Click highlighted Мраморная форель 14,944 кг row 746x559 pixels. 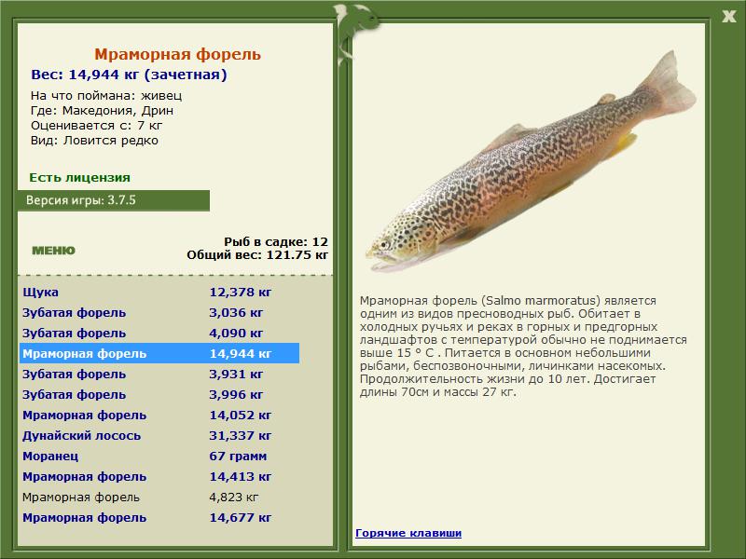(x=159, y=354)
